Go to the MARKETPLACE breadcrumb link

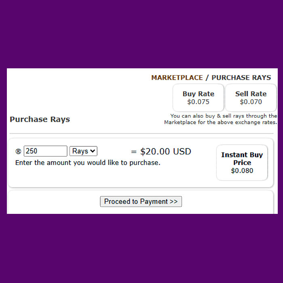[x=177, y=78]
